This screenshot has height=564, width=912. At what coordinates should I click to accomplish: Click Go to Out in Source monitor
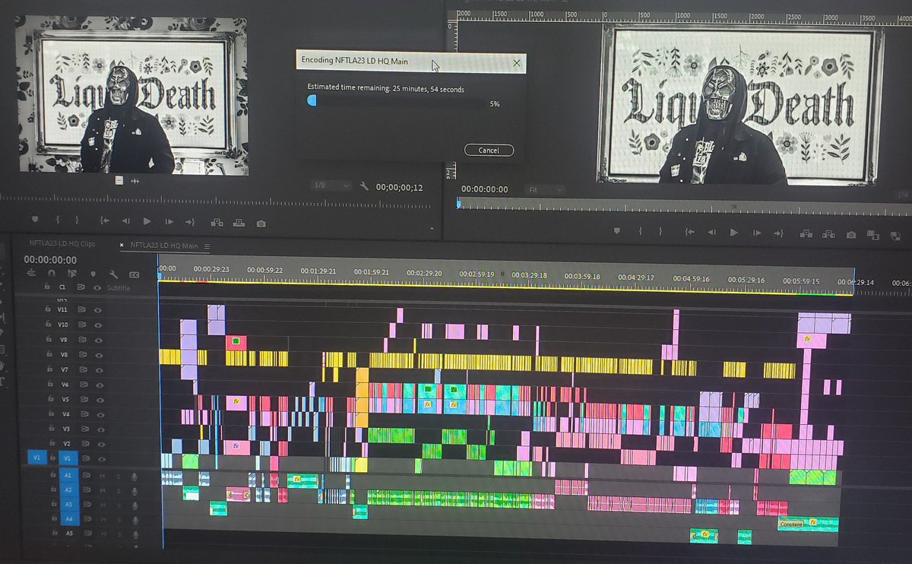click(190, 222)
